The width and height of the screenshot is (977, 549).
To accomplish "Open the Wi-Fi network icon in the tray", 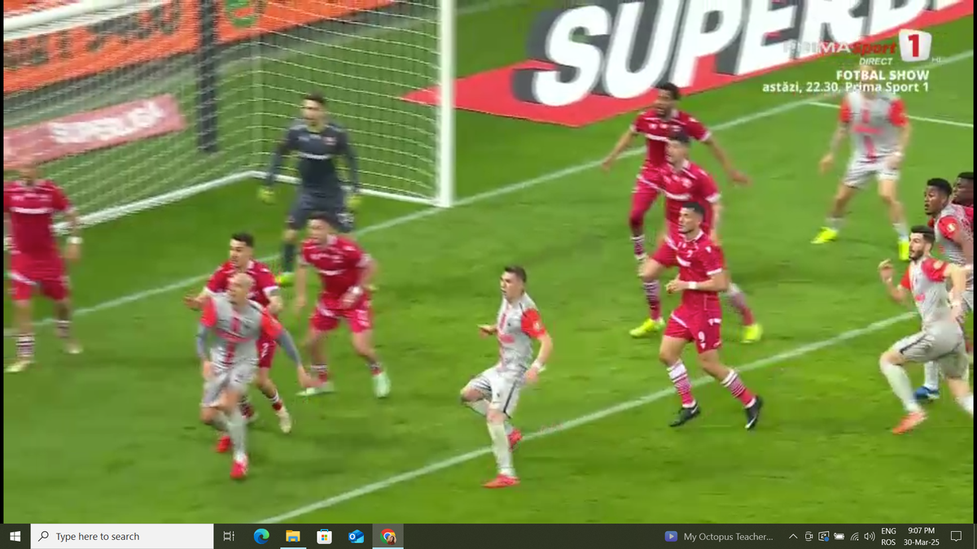I will pos(855,536).
